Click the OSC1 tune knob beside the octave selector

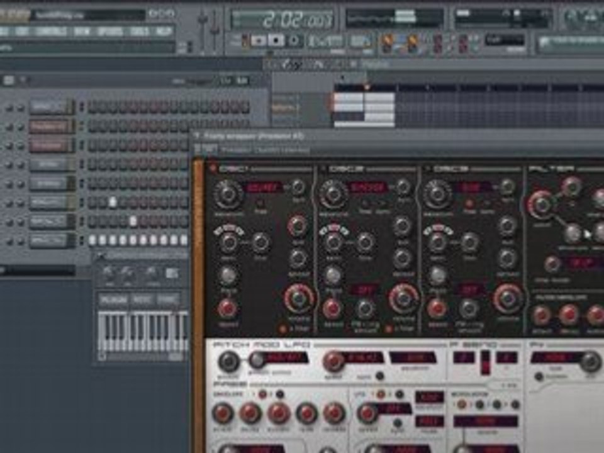pyautogui.click(x=260, y=242)
